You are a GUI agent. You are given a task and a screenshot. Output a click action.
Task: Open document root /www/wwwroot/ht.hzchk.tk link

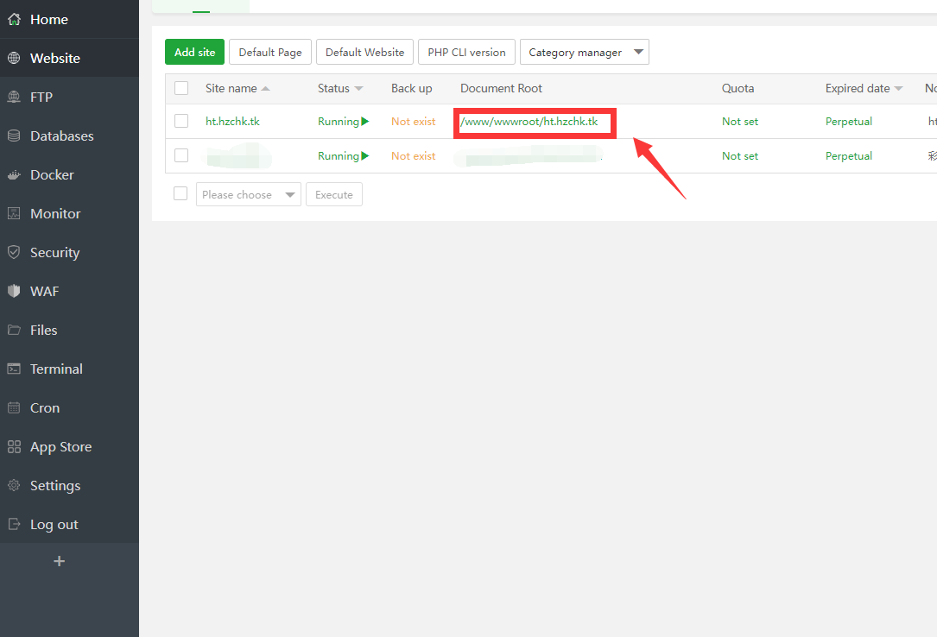529,122
